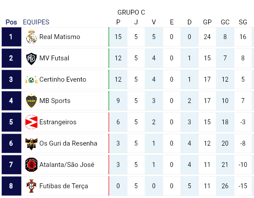Select the Certinho Evento team name
This screenshot has height=198, width=254.
click(x=63, y=79)
